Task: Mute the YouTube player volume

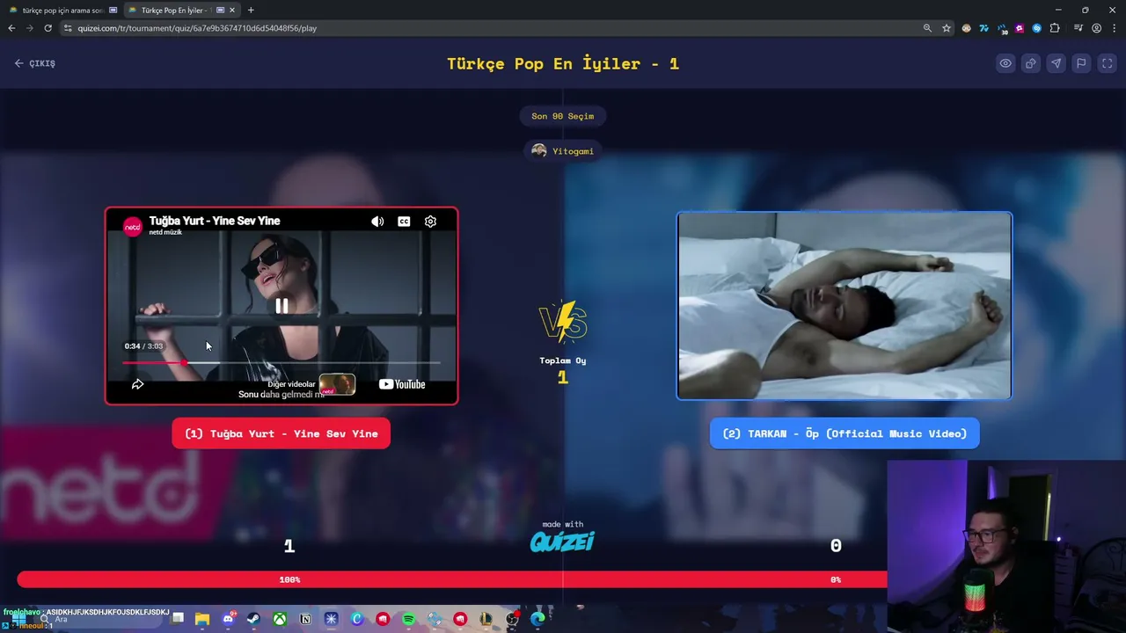Action: point(377,222)
